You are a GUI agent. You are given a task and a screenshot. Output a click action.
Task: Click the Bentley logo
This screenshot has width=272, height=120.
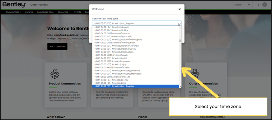click(14, 5)
